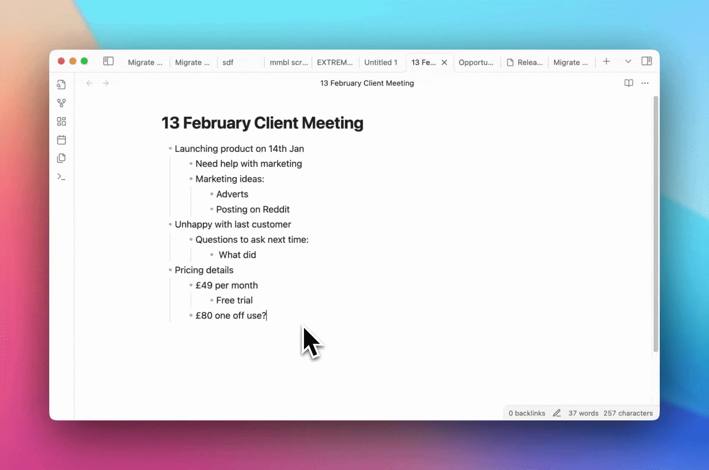
Task: Collapse the 'Launching product on 14th Jan' bullet
Action: (170, 149)
